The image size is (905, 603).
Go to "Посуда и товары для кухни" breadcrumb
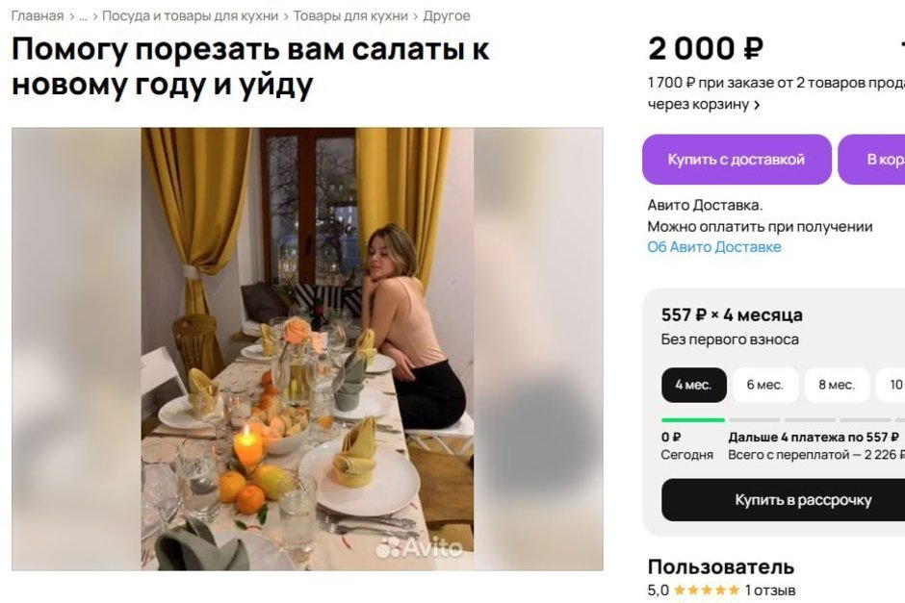coord(190,16)
